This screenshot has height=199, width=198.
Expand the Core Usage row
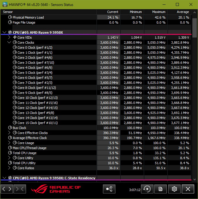[9, 143]
